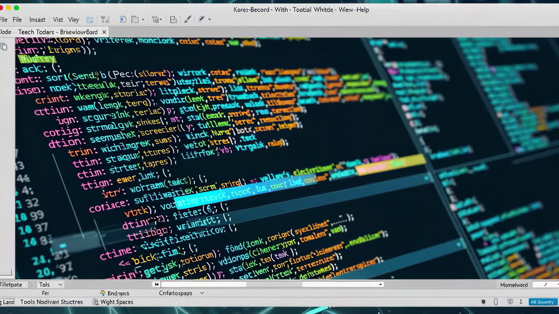Click the refresh icon in the toolbar
559x314 pixels.
123,19
